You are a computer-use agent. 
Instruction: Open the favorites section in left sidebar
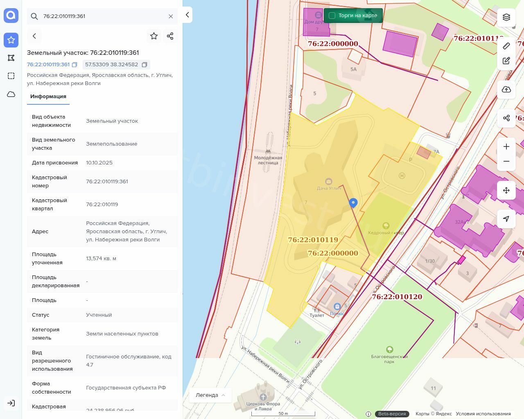coord(11,40)
